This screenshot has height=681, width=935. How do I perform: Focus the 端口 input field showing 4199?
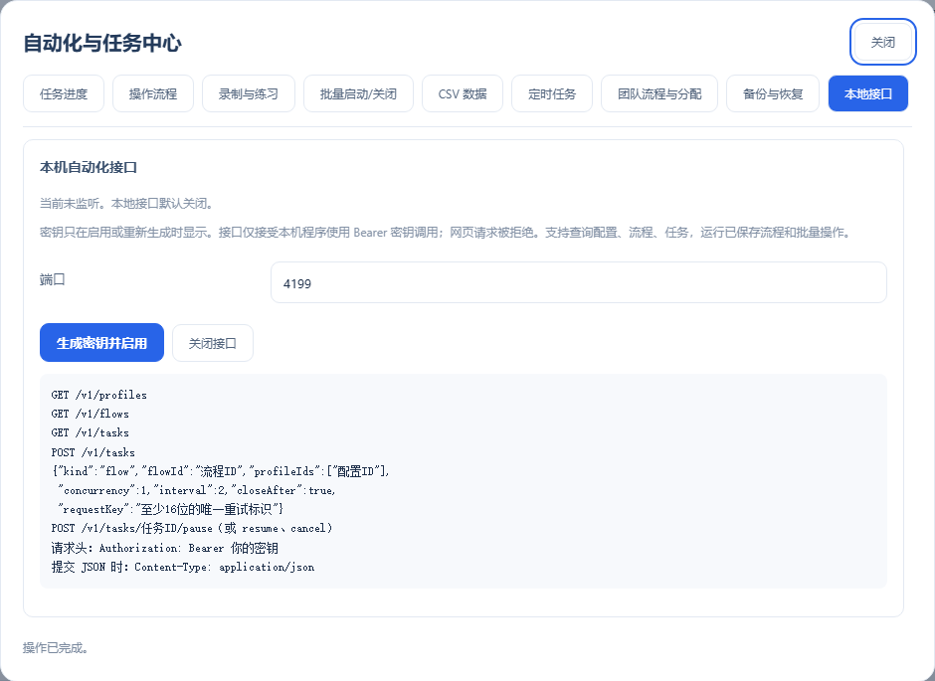coord(579,282)
